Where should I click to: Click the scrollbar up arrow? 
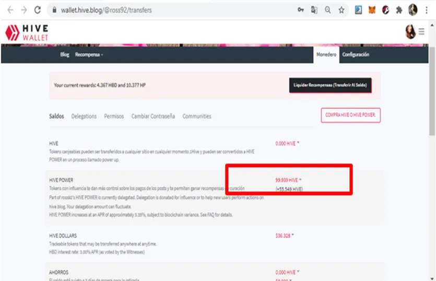pyautogui.click(x=432, y=25)
